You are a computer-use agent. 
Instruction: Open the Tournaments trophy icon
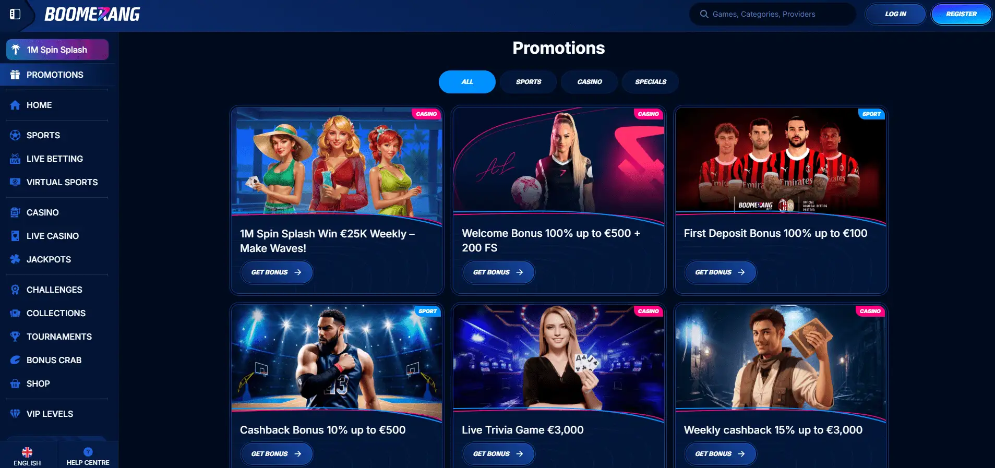15,337
